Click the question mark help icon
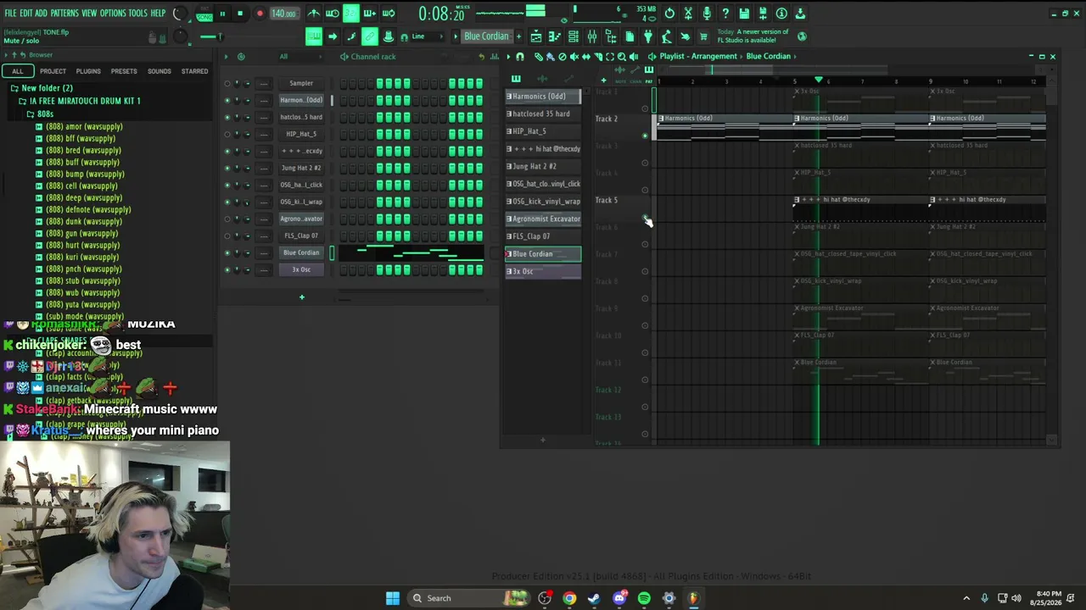Screen dimensions: 1086x610 pos(725,14)
